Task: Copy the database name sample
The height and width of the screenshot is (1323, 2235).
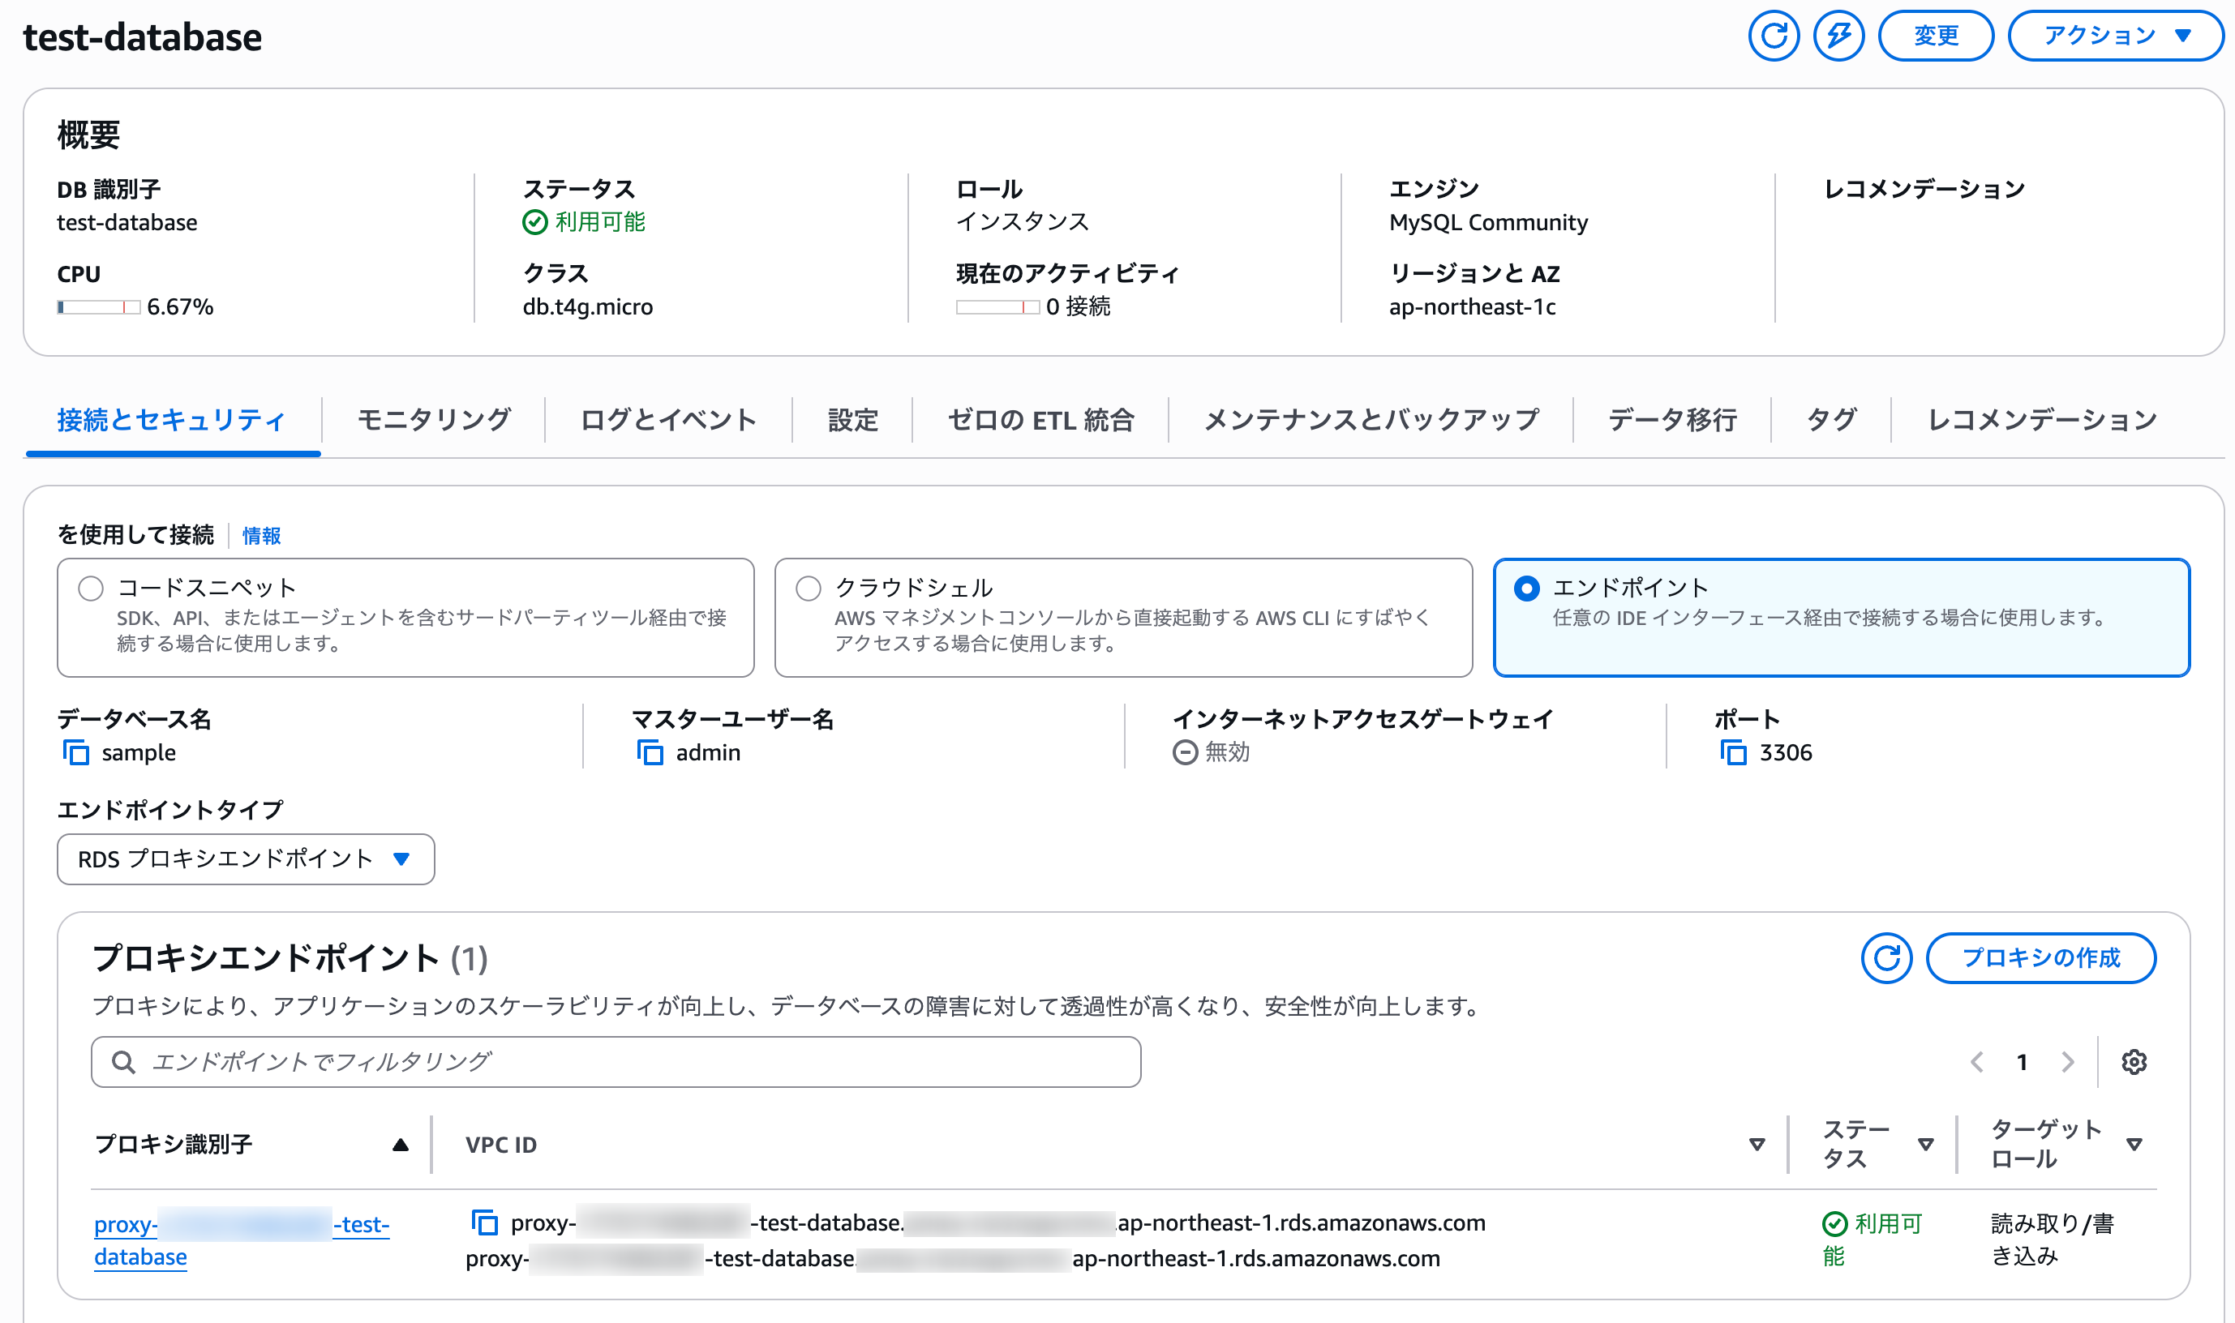Action: click(75, 752)
